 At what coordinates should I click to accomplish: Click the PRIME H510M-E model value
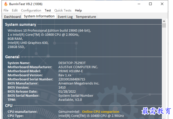click(x=71, y=71)
